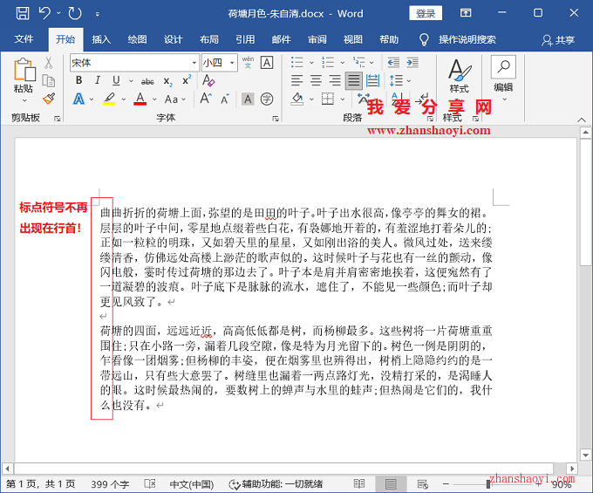Open the Editing (编辑) menu
Screen dimensions: 593x493
(503, 79)
